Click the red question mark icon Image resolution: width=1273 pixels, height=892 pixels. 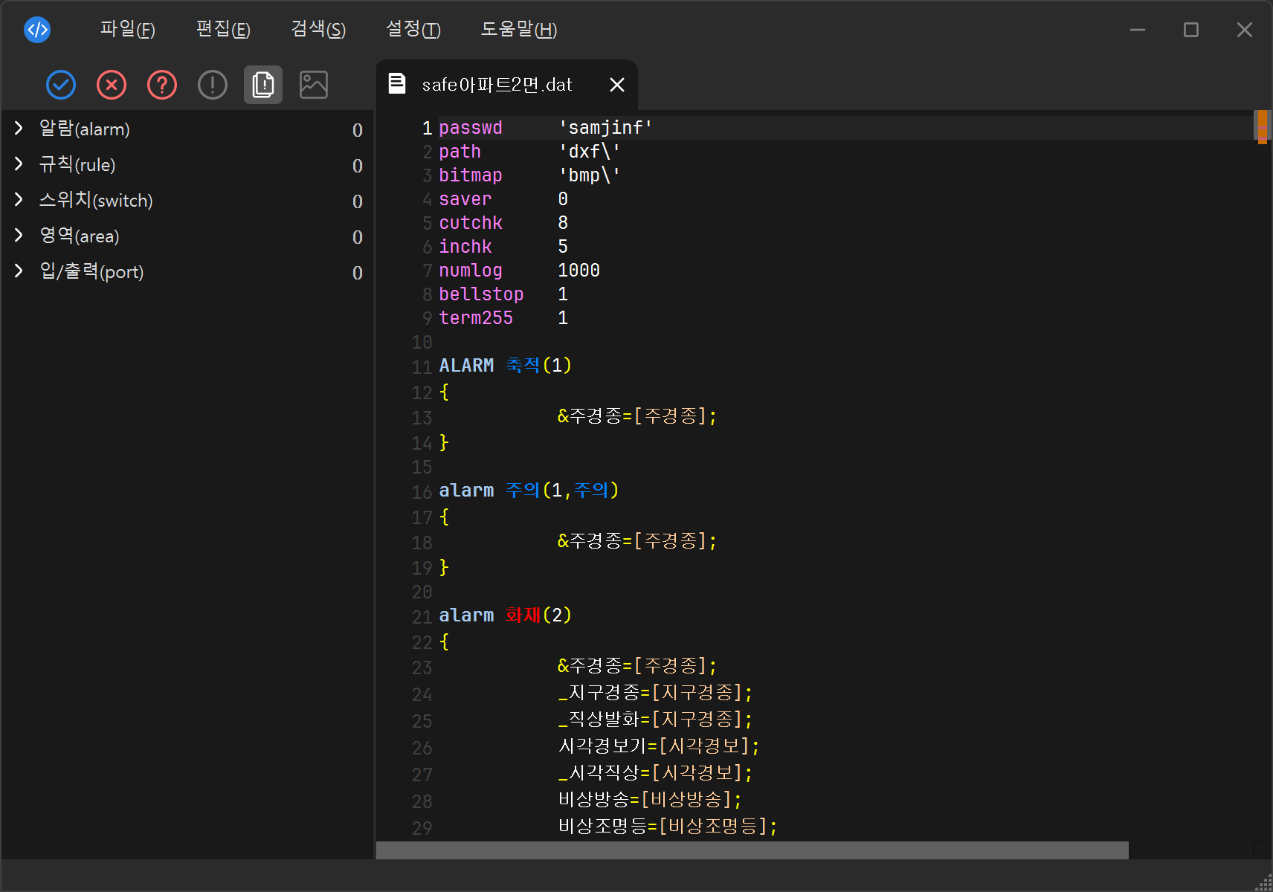[x=162, y=85]
